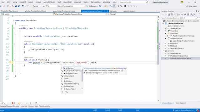Open the Servicios.PruebaConfiguracionClass type dropdown

click(x=80, y=14)
